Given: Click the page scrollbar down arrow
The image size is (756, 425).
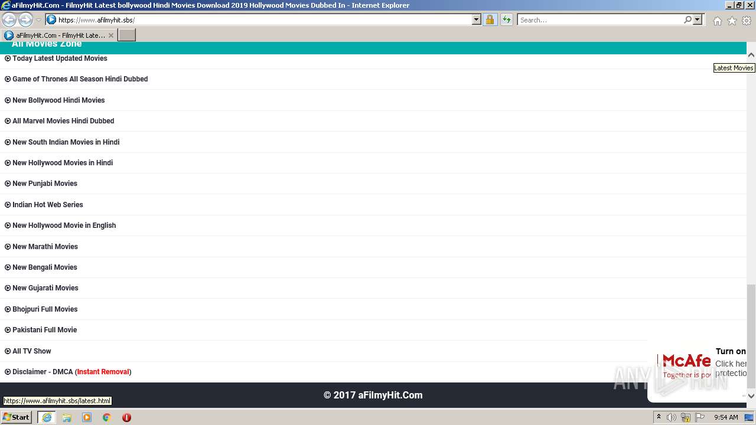Looking at the screenshot, I should (x=751, y=396).
